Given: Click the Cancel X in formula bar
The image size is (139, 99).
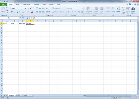Looking at the screenshot, I should point(23,18).
